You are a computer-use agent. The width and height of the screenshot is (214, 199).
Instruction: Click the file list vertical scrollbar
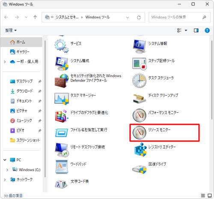212,80
